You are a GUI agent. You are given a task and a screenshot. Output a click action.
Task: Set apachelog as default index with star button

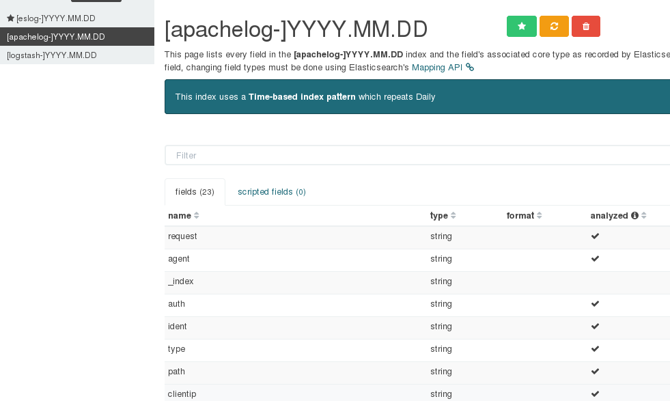521,27
